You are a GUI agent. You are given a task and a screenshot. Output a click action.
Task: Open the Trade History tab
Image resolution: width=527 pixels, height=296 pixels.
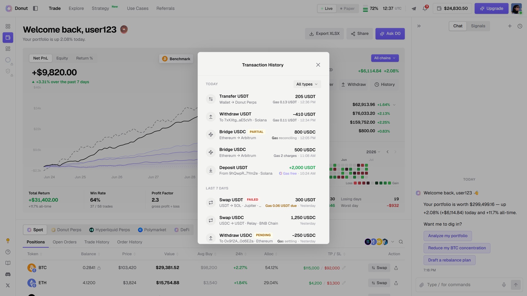(x=97, y=242)
